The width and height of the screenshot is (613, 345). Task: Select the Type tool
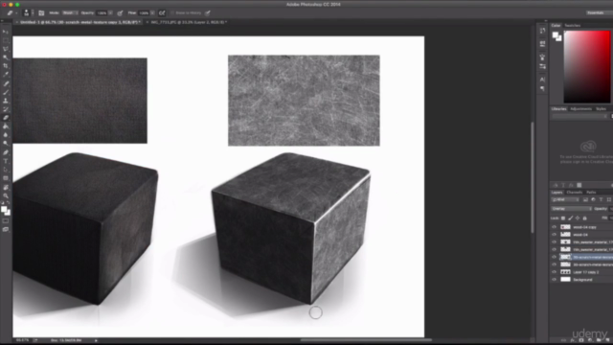pos(6,161)
